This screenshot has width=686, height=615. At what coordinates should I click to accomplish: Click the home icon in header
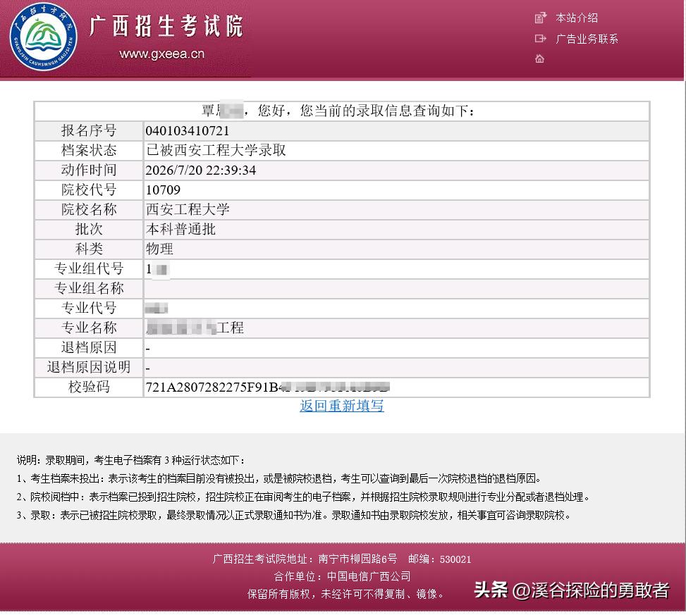pyautogui.click(x=539, y=58)
